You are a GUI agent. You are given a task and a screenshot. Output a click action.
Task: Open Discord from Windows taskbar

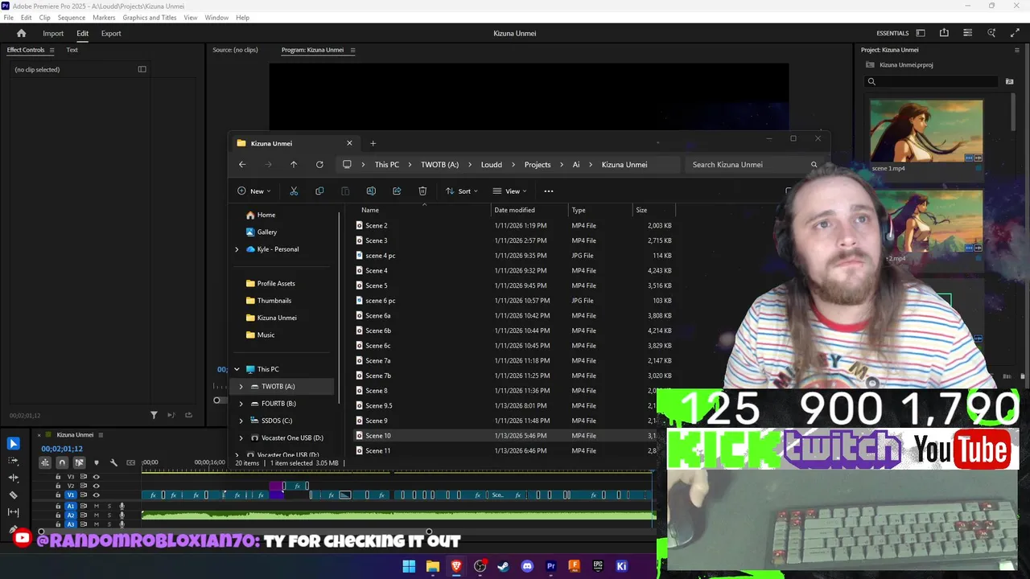click(x=527, y=566)
